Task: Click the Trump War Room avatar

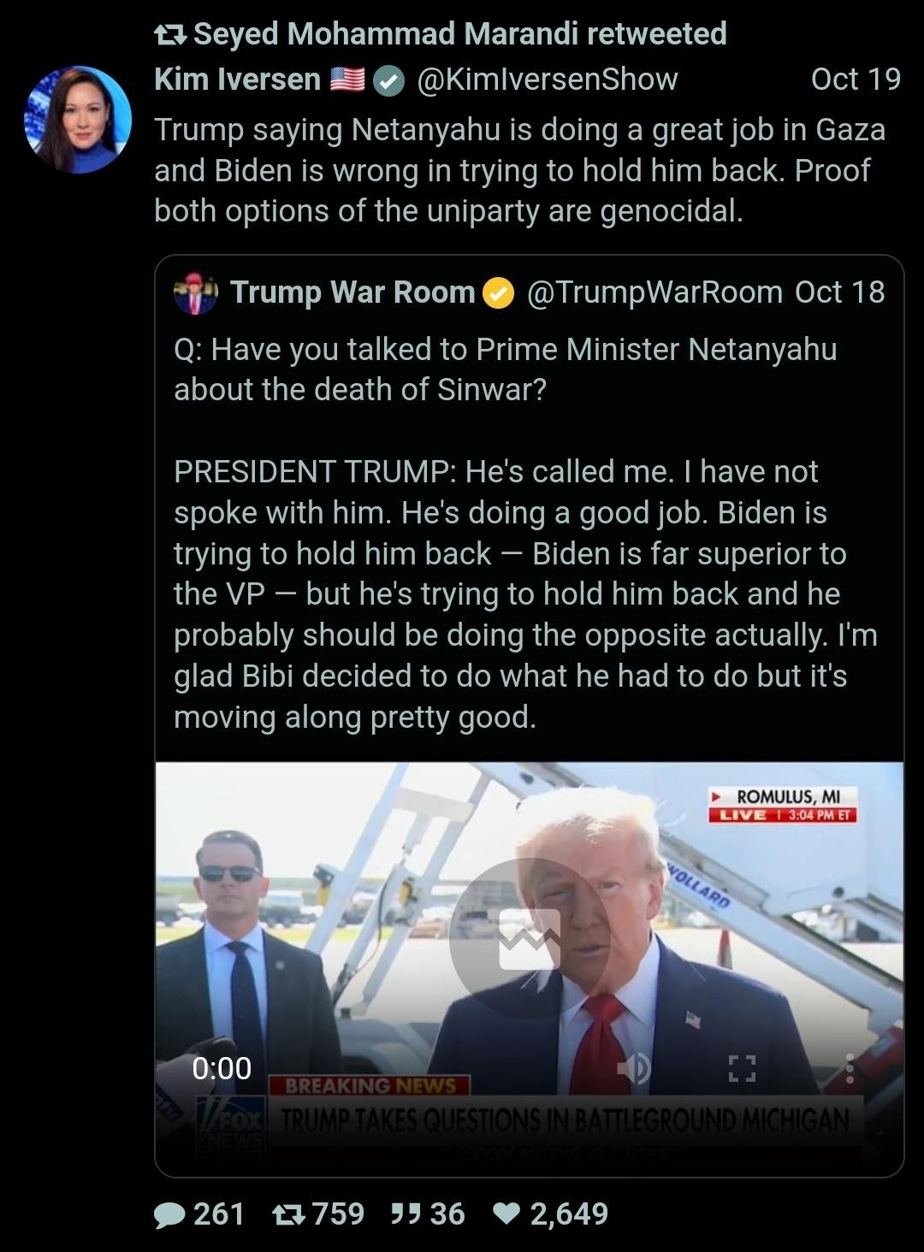Action: (x=195, y=293)
